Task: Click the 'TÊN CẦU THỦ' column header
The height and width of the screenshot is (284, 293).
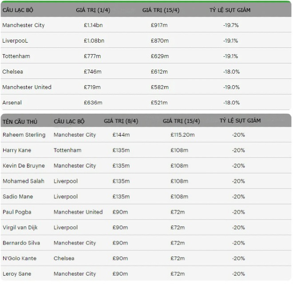Action: [20, 122]
